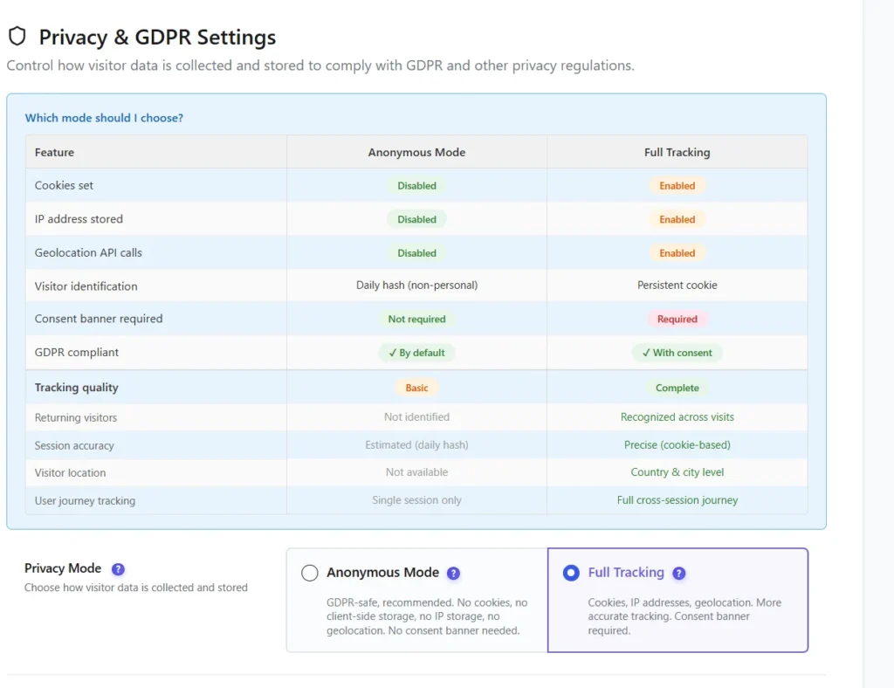Click 'Consent banner required' row label
The width and height of the screenshot is (894, 688).
[x=99, y=319]
